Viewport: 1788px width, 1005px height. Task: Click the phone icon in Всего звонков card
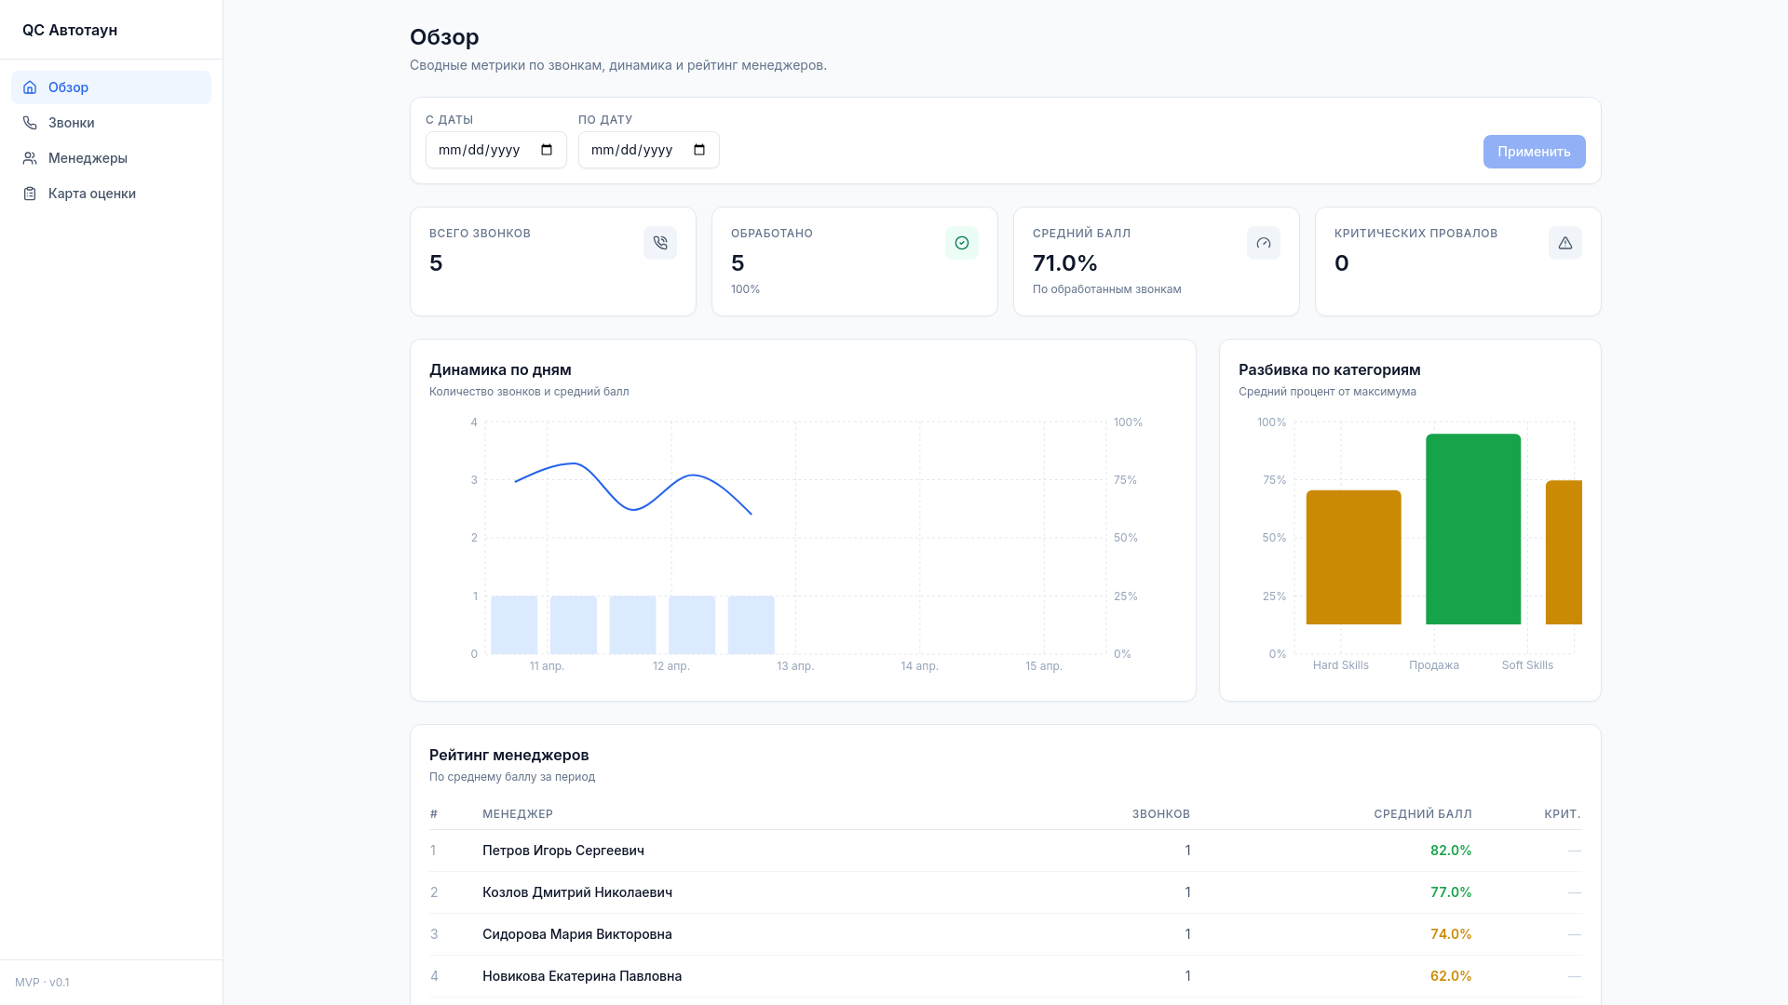[x=659, y=243]
